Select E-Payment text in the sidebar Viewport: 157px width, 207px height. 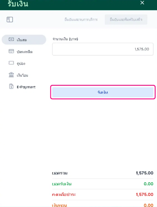pos(26,87)
